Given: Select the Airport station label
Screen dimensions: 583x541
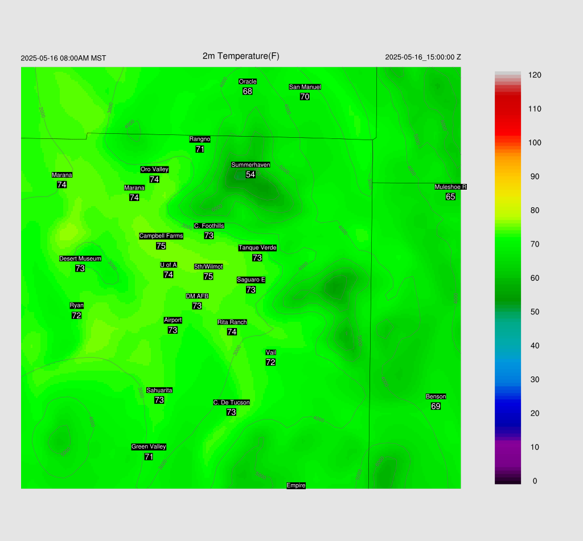Looking at the screenshot, I should coord(173,320).
